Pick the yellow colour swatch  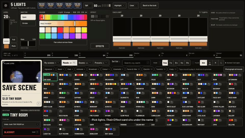tap(84, 30)
